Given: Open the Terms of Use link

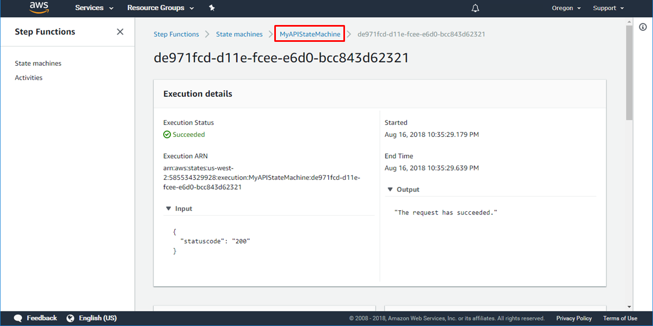Looking at the screenshot, I should pos(620,318).
